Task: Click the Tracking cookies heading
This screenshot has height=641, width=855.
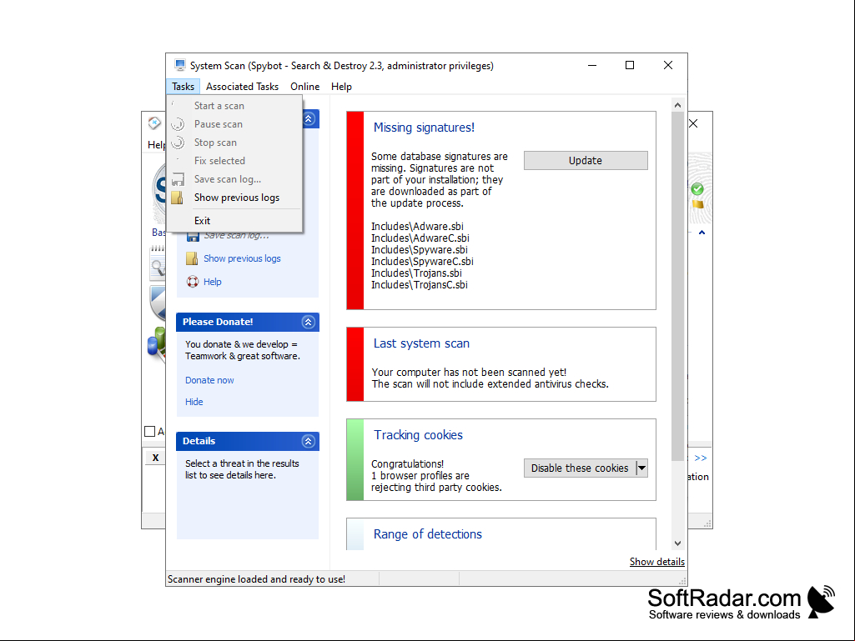Action: (x=418, y=435)
